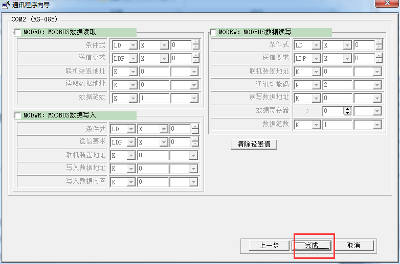Open MODWR 写入数据内容 K dropdown
Screen dimensions: 400x264
pos(131,182)
